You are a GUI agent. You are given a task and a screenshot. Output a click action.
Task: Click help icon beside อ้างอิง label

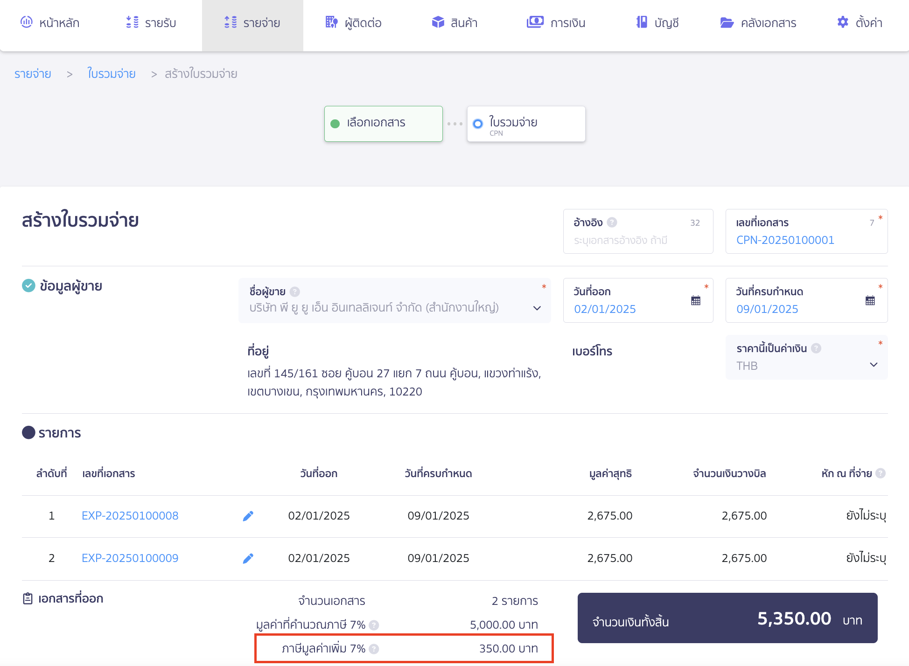612,222
